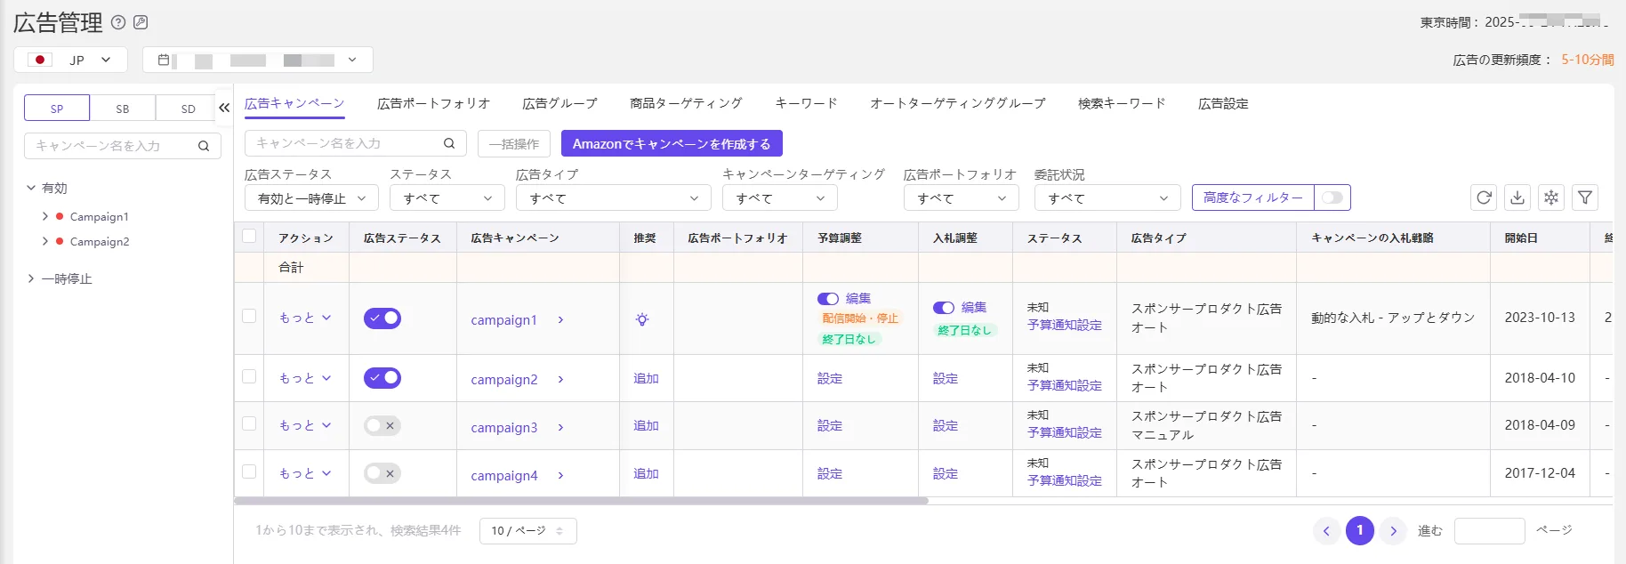
Task: Download the campaign table data
Action: point(1517,197)
